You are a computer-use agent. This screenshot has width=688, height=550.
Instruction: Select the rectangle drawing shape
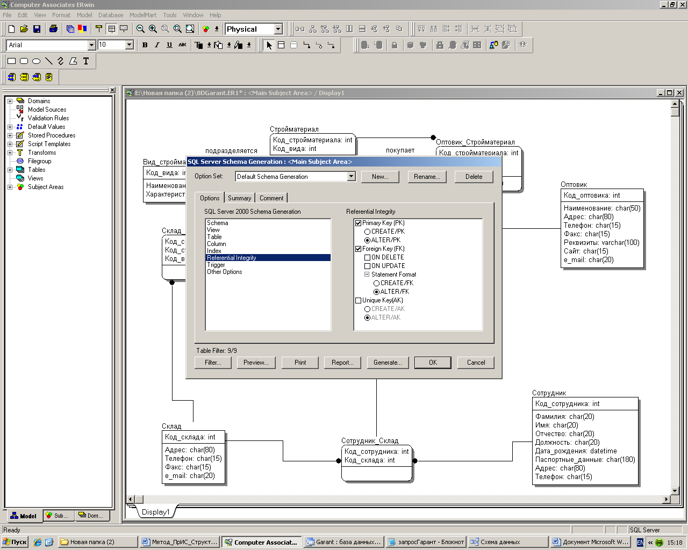click(x=11, y=61)
